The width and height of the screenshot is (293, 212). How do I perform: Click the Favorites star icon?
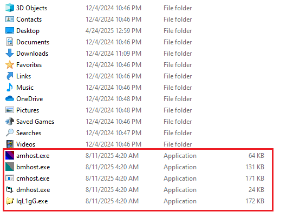(10, 65)
